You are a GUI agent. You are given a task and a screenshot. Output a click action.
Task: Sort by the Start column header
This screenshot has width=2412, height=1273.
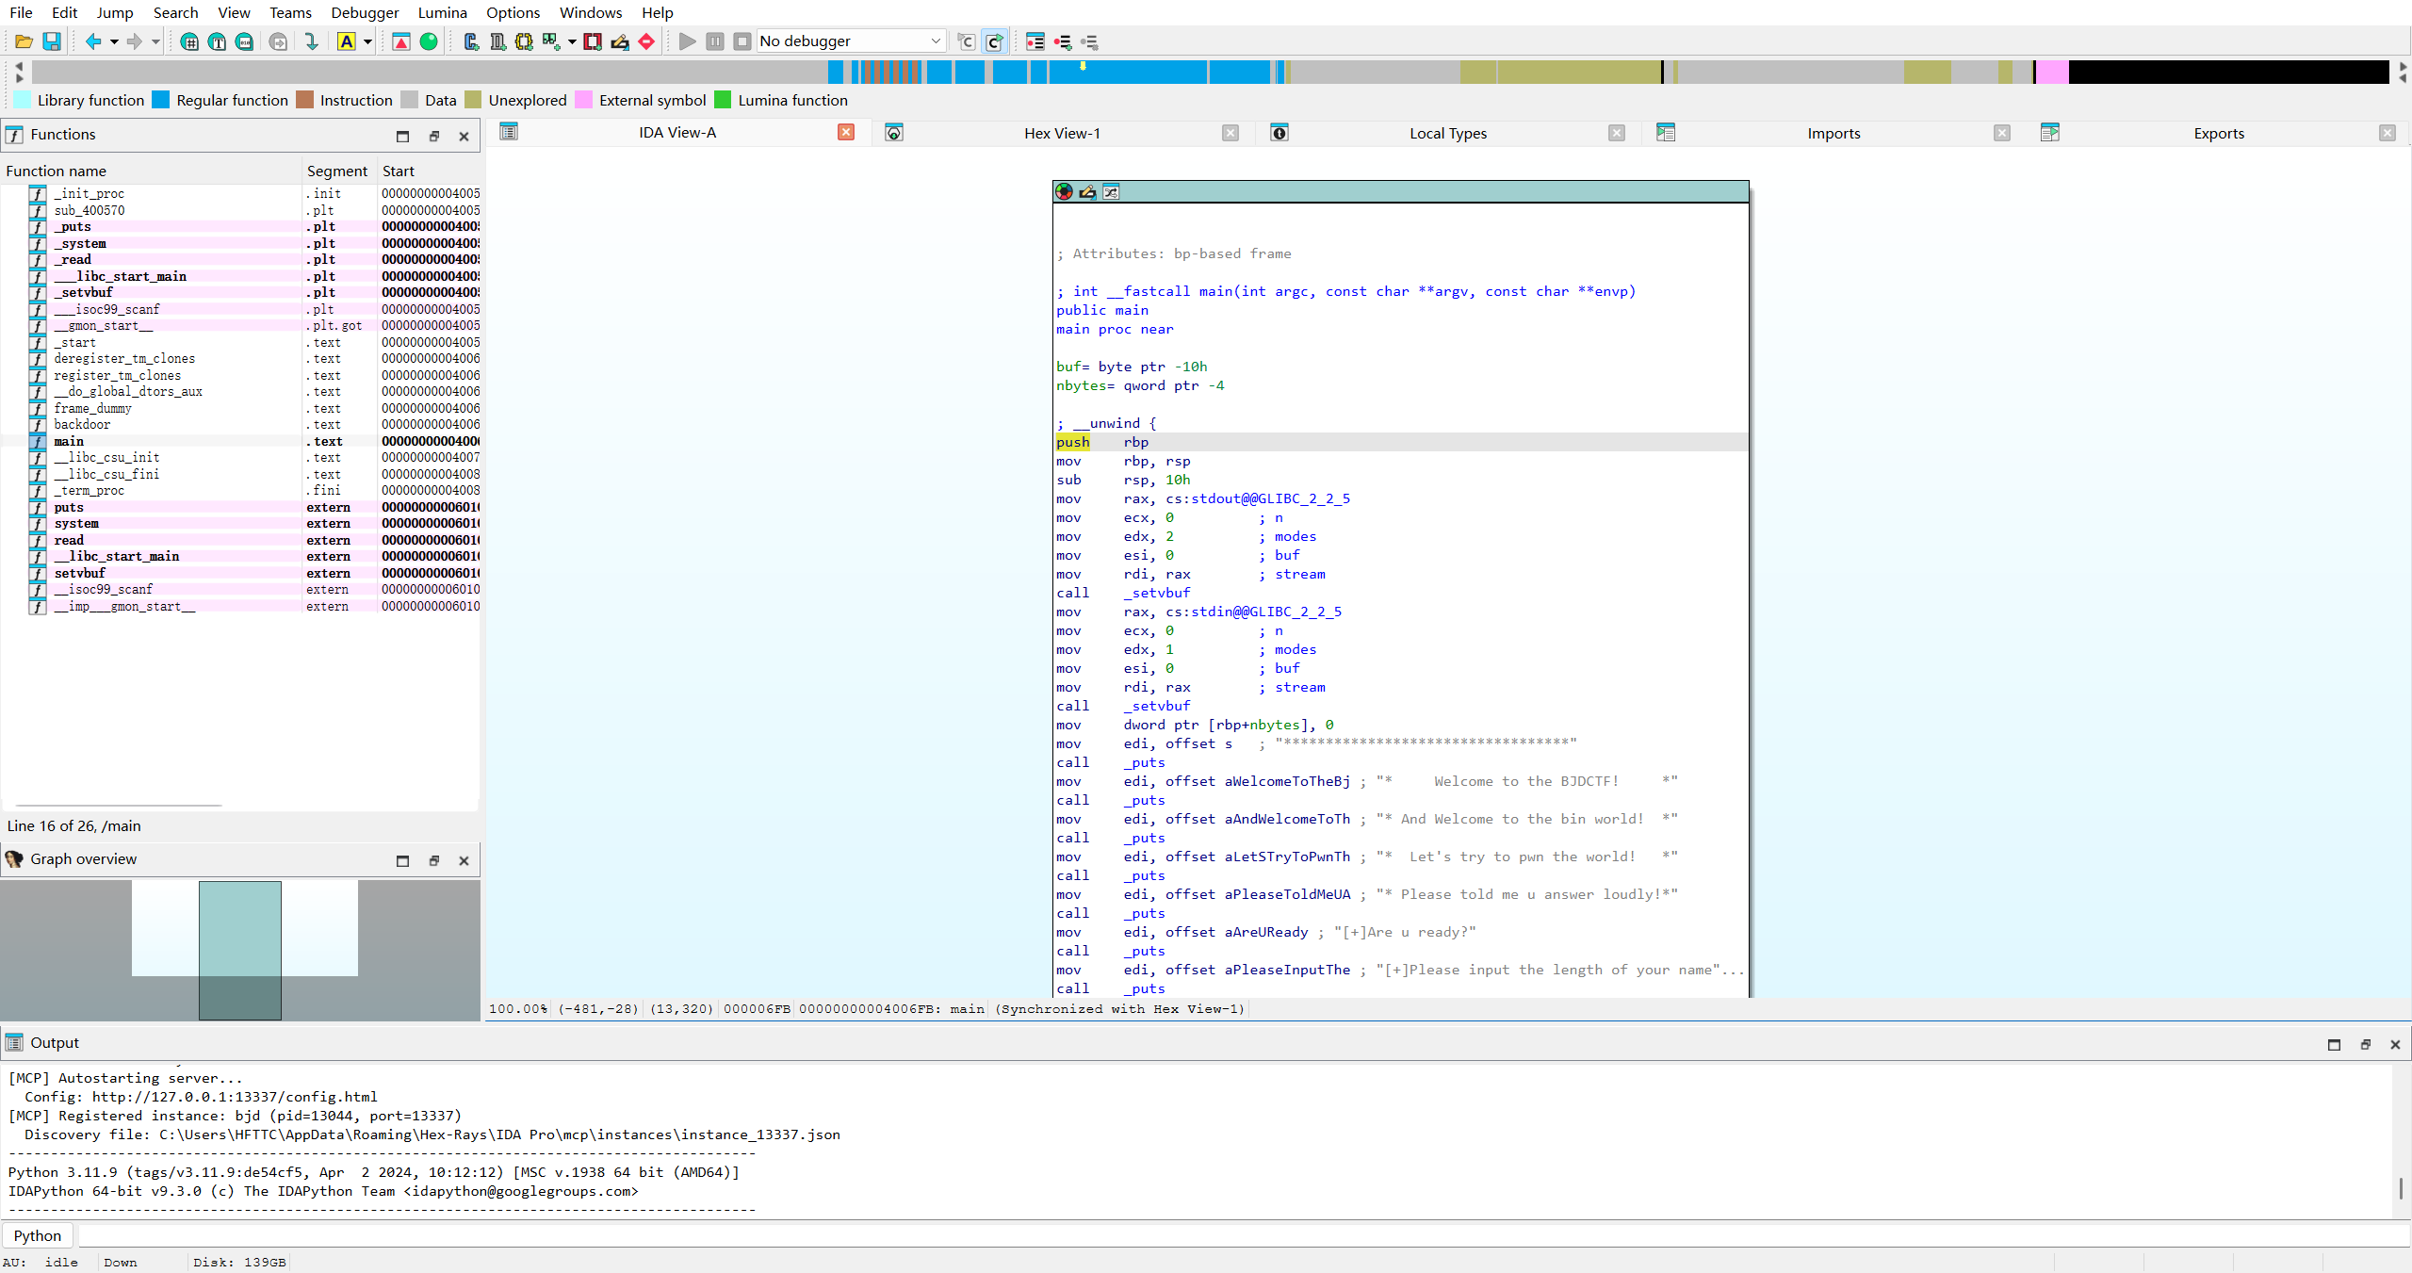point(429,171)
